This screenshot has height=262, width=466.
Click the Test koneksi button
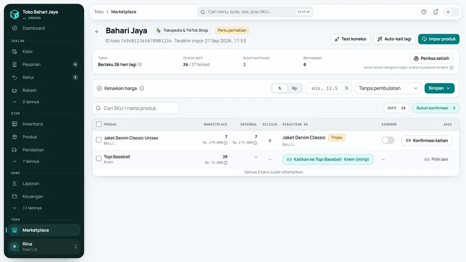351,39
